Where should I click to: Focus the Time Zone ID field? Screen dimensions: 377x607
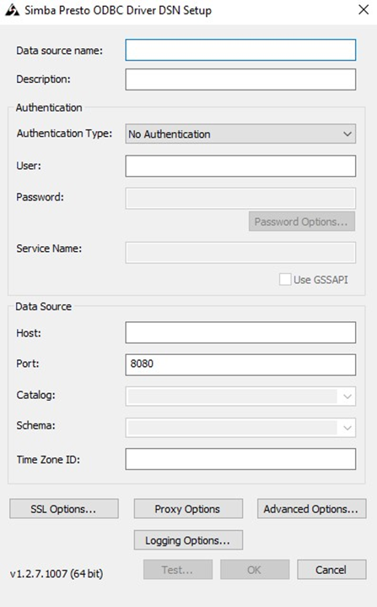pos(240,459)
